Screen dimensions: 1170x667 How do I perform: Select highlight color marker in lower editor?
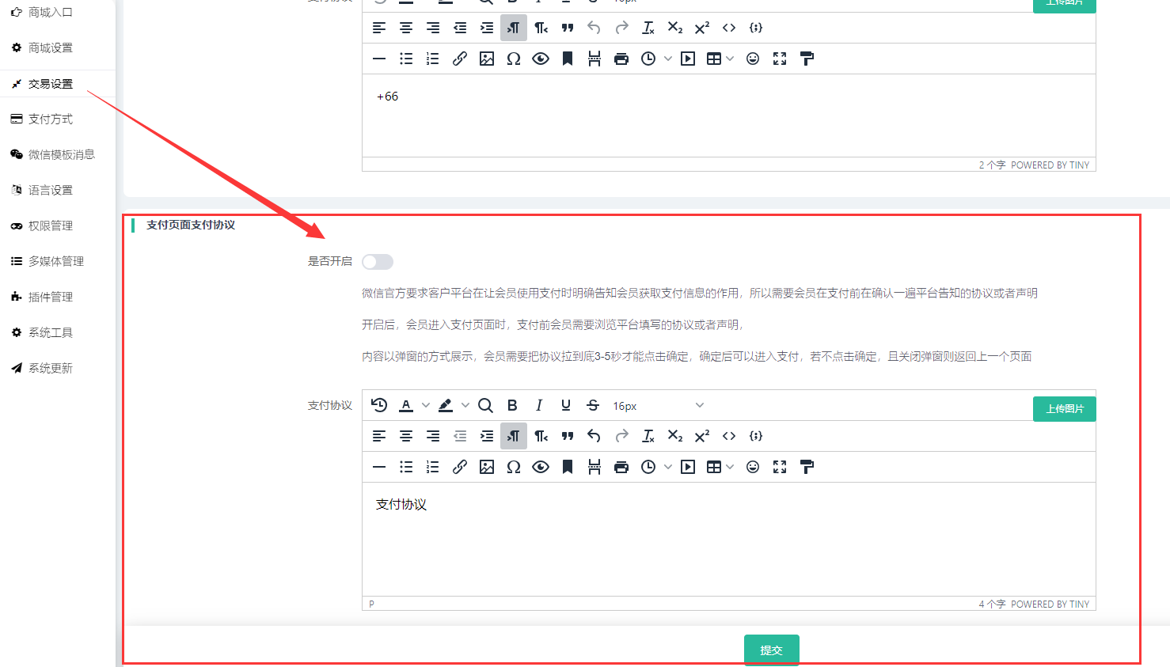(x=446, y=405)
